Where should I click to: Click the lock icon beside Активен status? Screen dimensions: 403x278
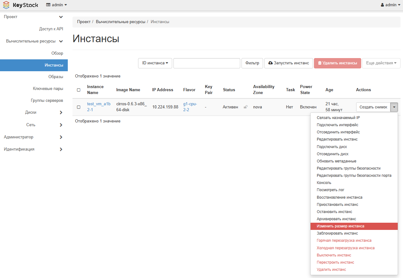[246, 107]
